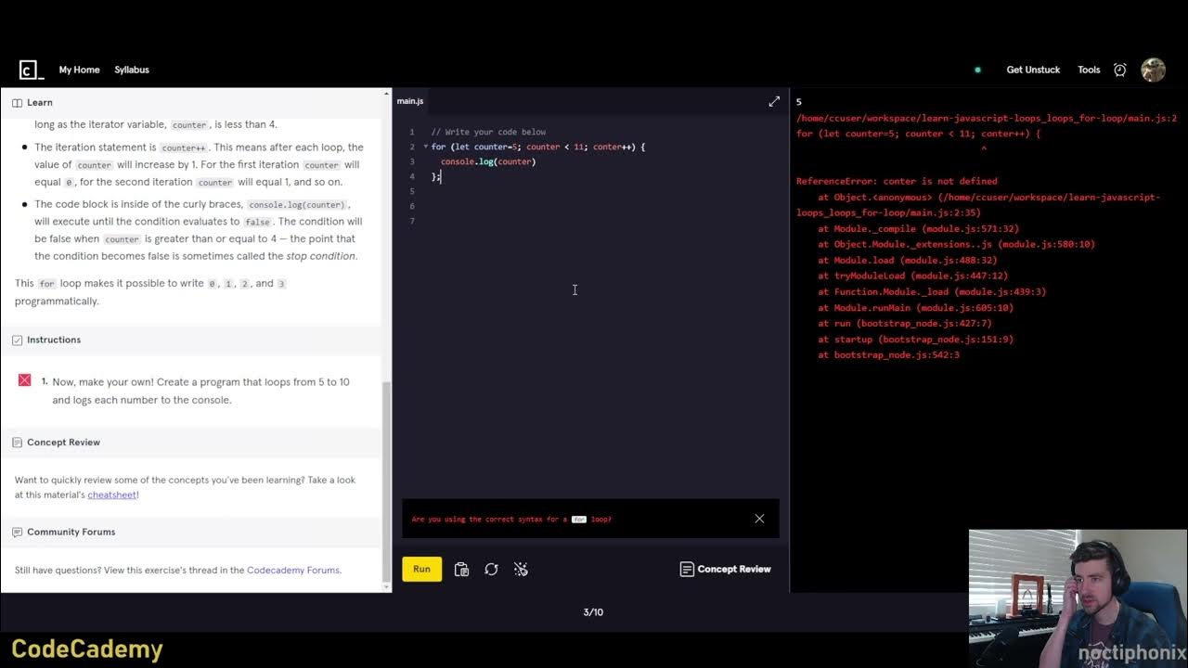Image resolution: width=1188 pixels, height=668 pixels.
Task: Collapse the Community Forums section header
Action: click(x=192, y=532)
